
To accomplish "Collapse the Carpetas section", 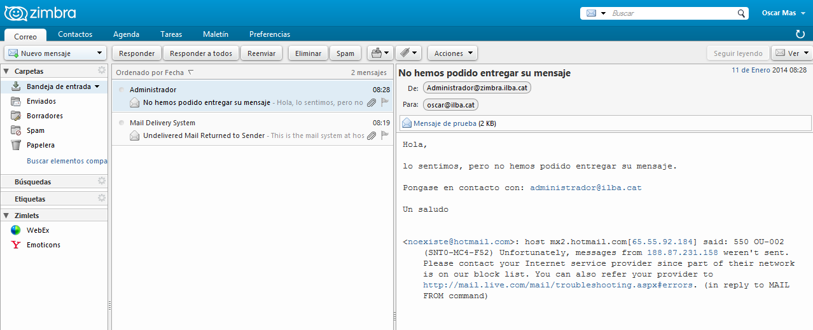I will click(x=6, y=71).
